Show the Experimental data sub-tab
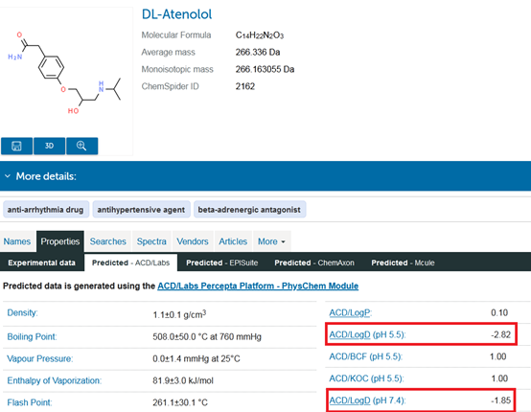The image size is (531, 412). click(41, 263)
